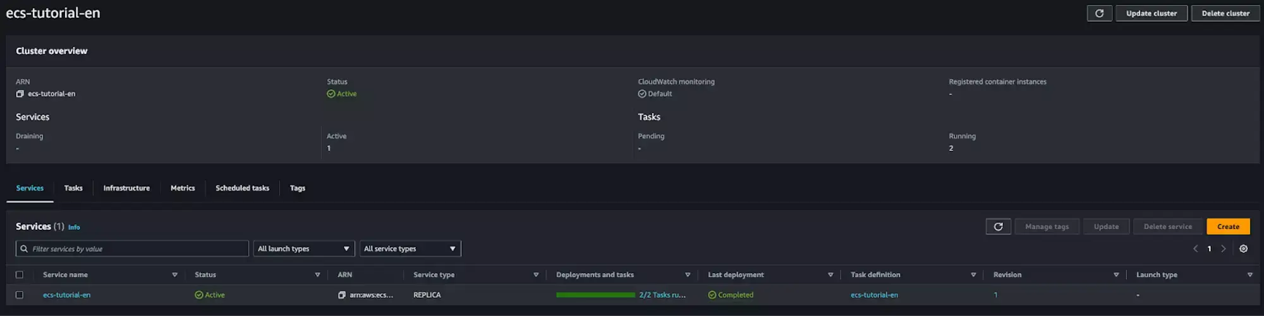Switch to the Services tab
1264x316 pixels.
click(x=30, y=188)
